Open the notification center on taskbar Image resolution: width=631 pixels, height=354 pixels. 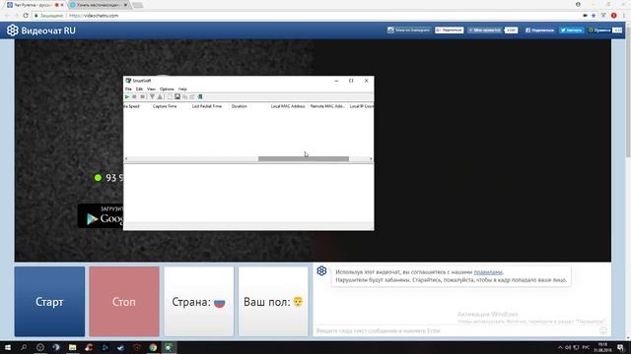[x=621, y=347]
